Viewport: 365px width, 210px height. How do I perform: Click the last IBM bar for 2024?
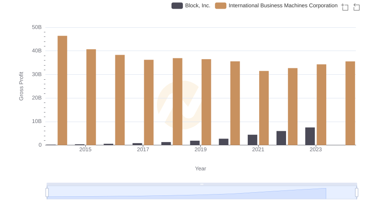pos(350,103)
